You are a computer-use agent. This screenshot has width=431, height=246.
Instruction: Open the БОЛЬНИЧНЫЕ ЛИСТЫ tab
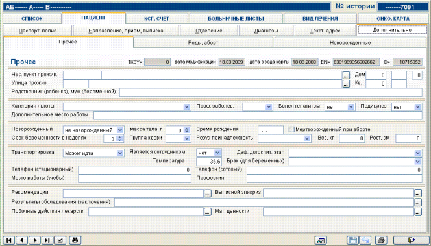(x=236, y=19)
